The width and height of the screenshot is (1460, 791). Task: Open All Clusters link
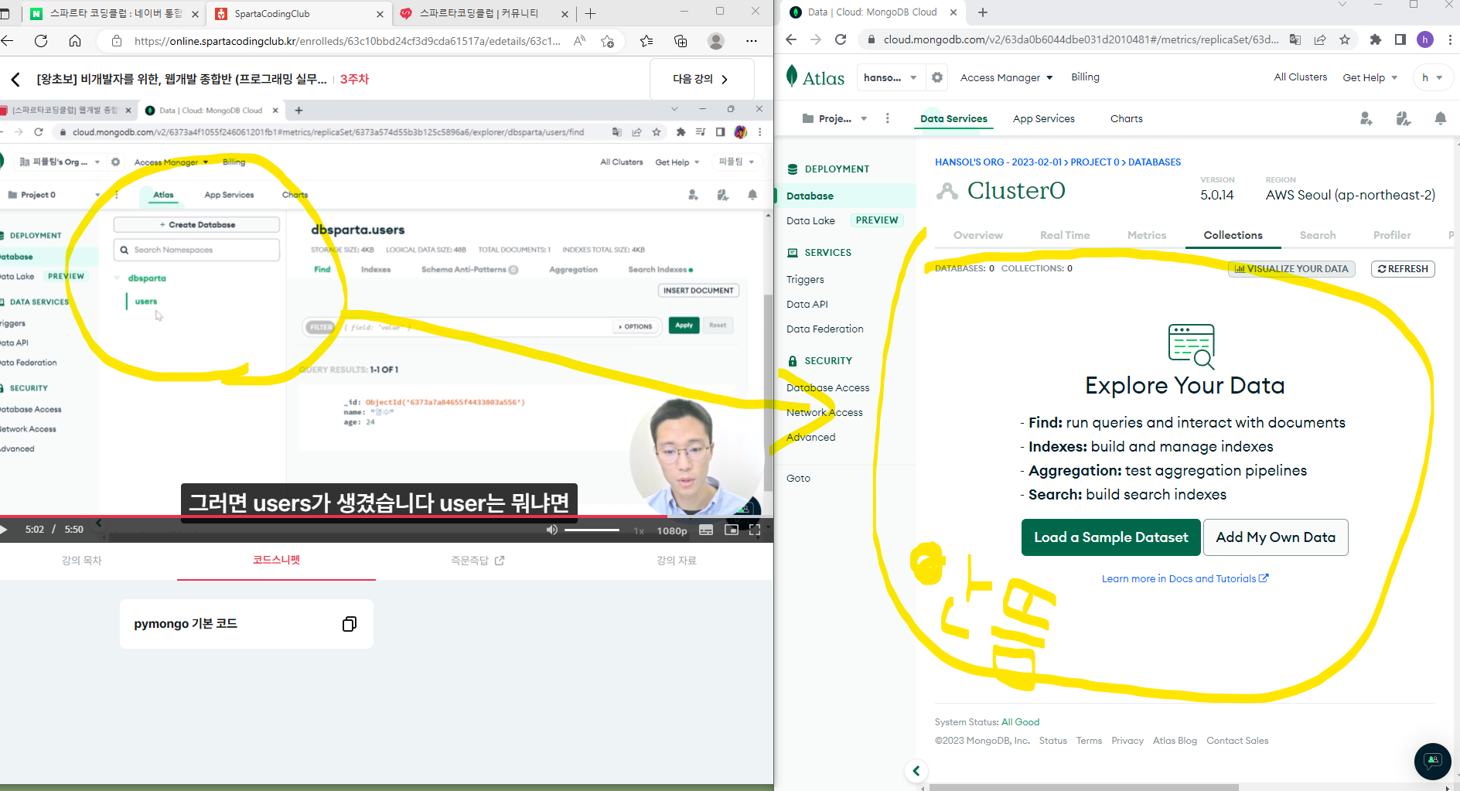pos(1300,77)
